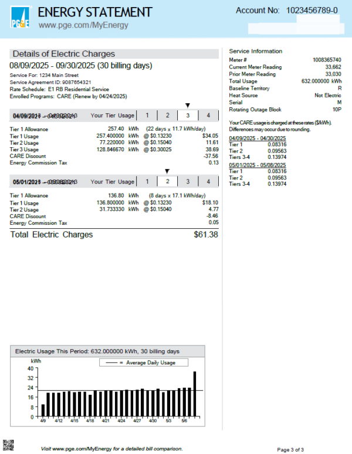The image size is (352, 454).
Task: Click the triangle marker above tier box 2
Action: pyautogui.click(x=167, y=172)
